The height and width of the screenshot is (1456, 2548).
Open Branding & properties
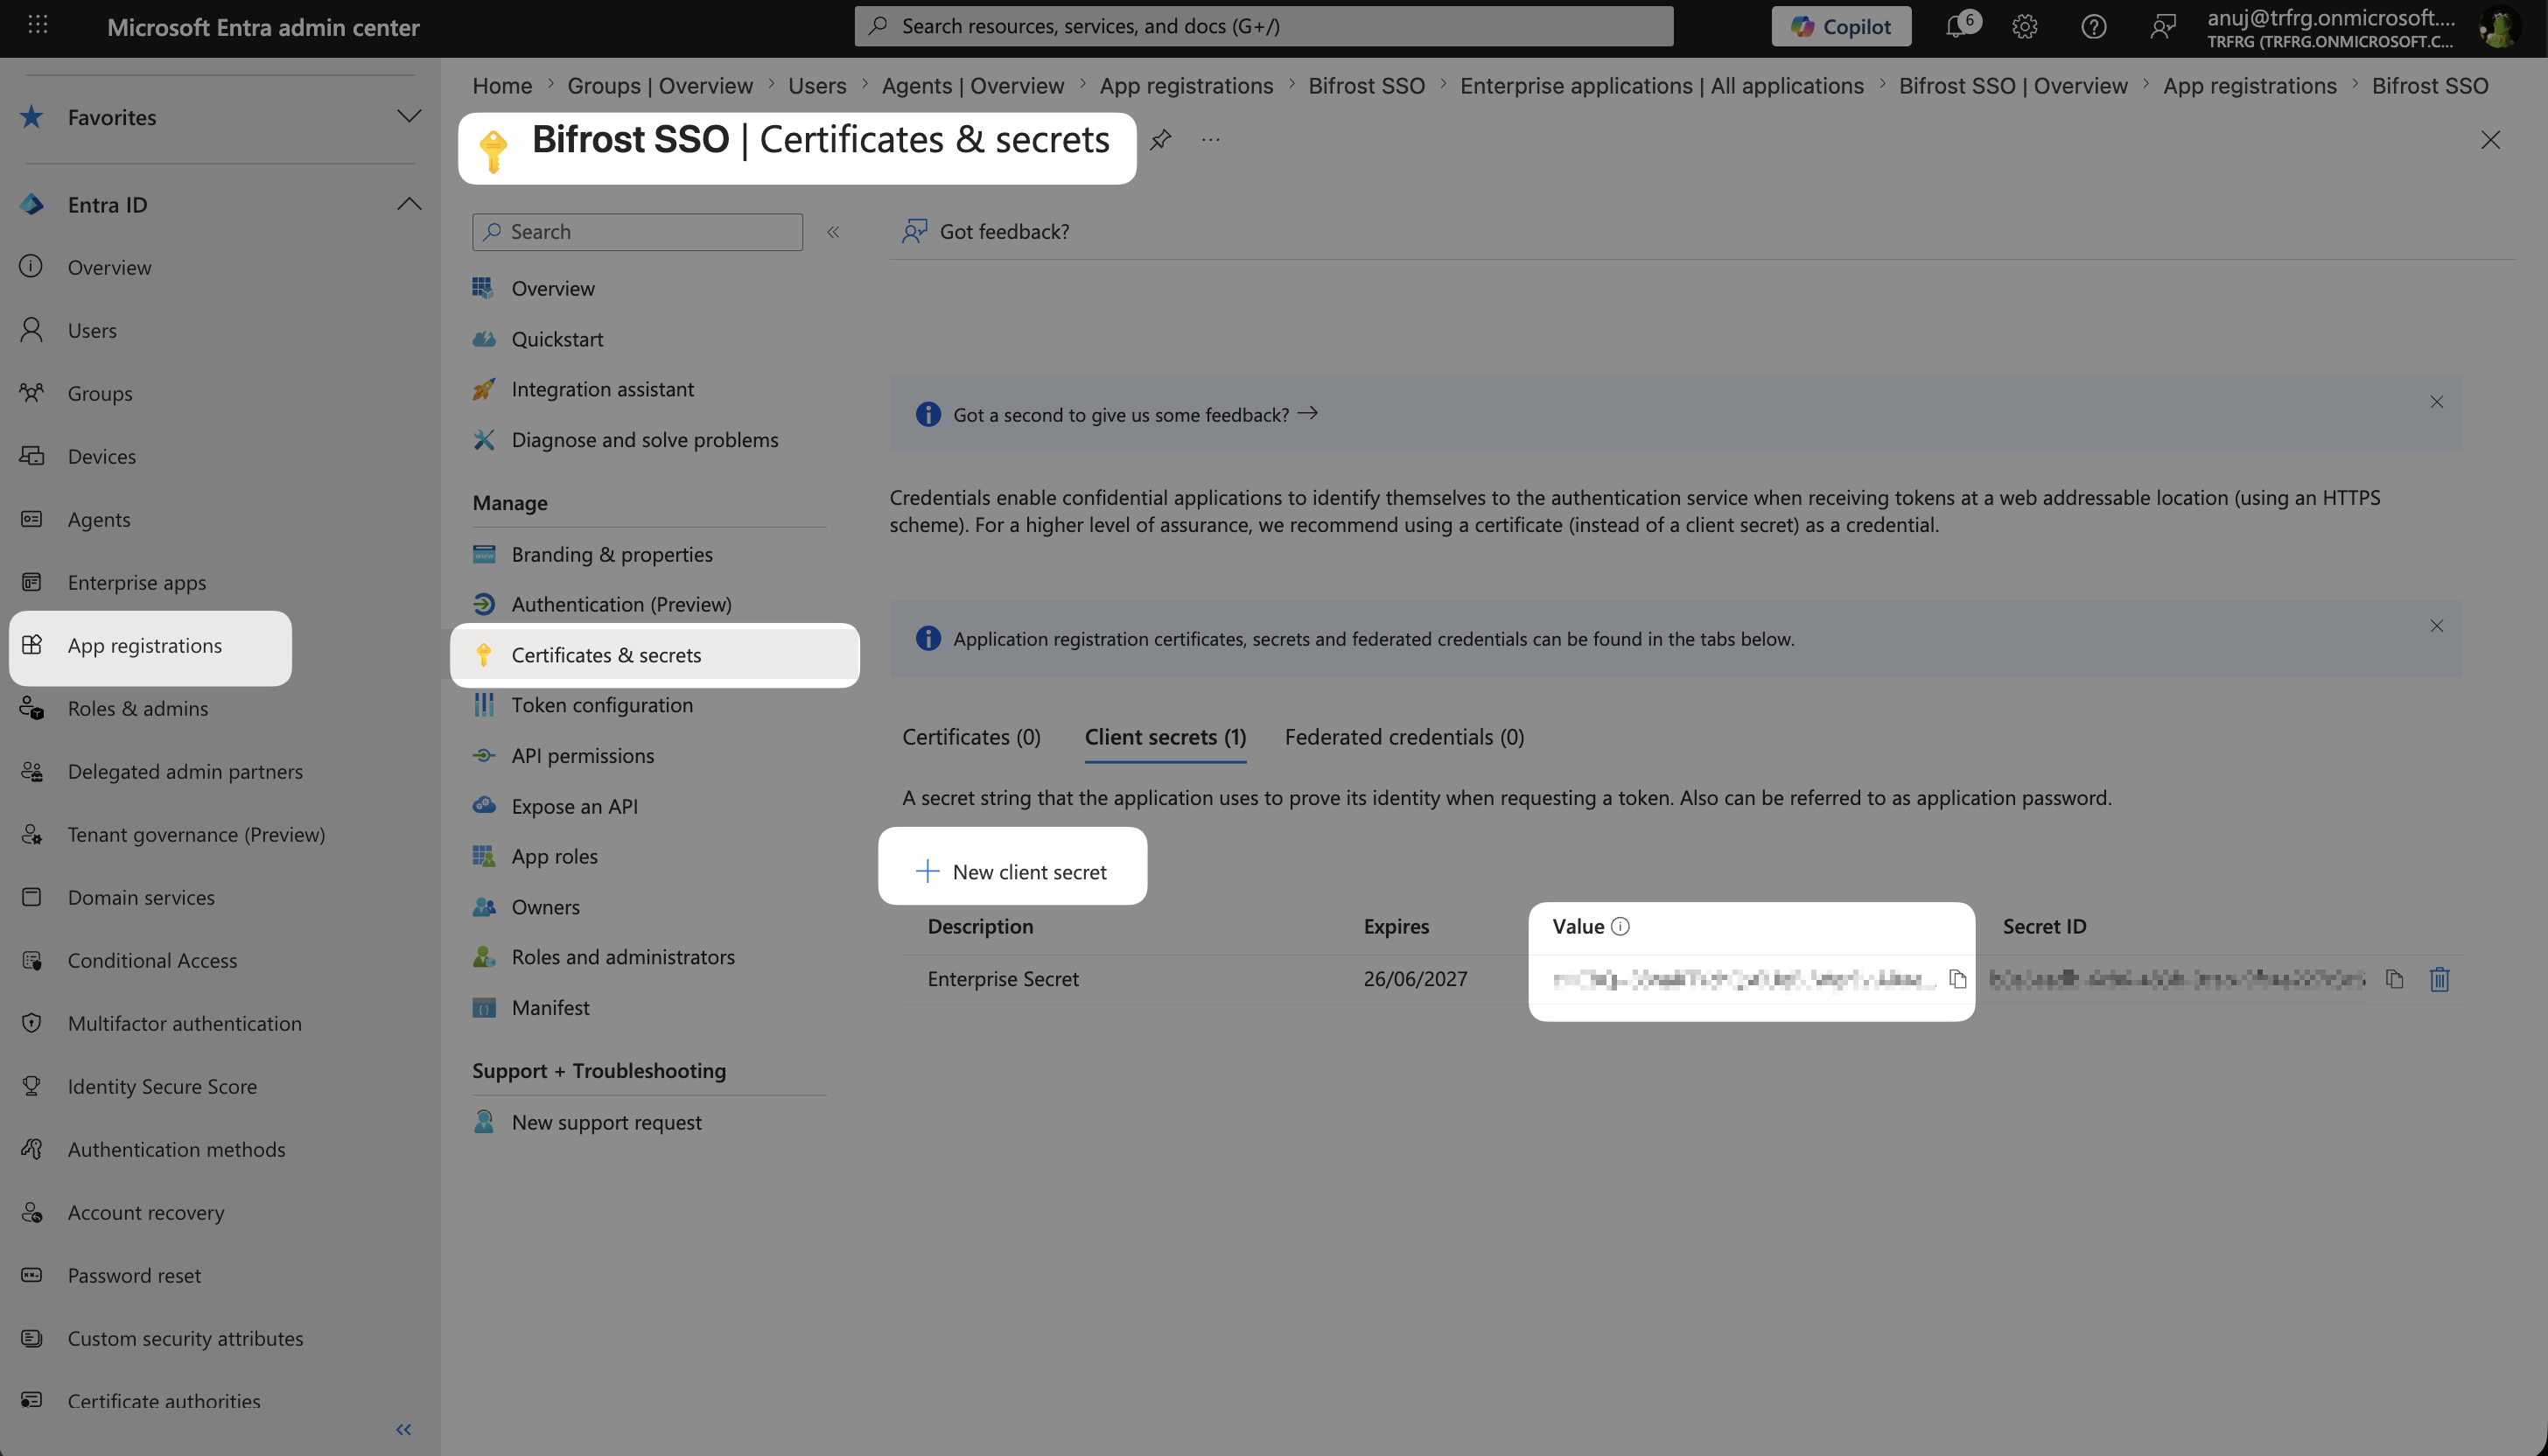[x=612, y=554]
